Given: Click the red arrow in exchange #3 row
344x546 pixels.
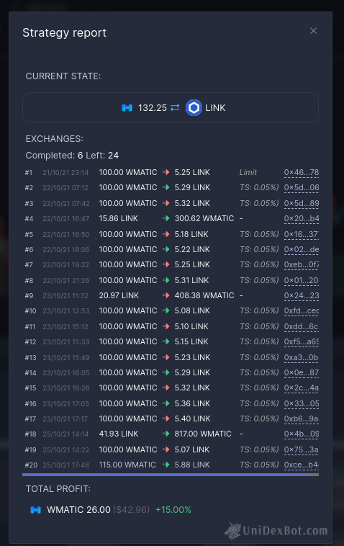Looking at the screenshot, I should point(166,203).
